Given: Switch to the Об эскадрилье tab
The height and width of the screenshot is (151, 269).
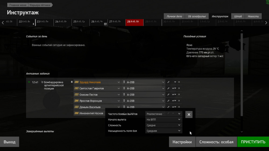Looking at the screenshot, I should 197,16.
